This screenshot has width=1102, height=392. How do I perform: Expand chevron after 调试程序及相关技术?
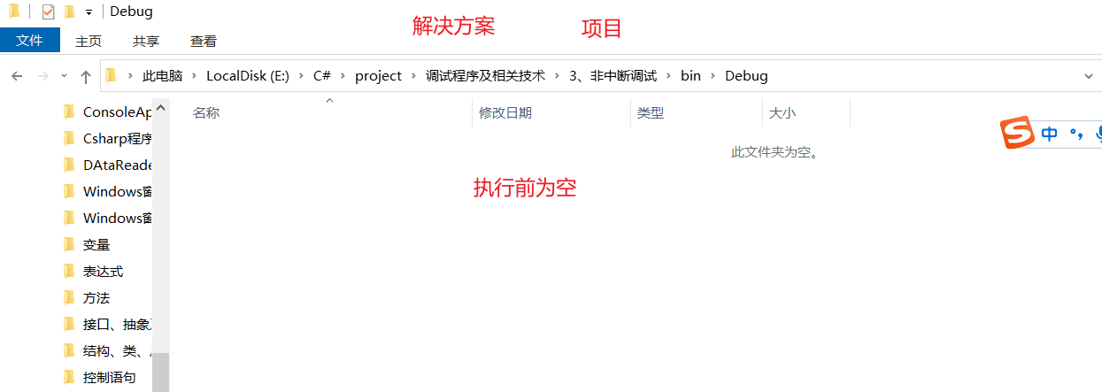pyautogui.click(x=557, y=76)
